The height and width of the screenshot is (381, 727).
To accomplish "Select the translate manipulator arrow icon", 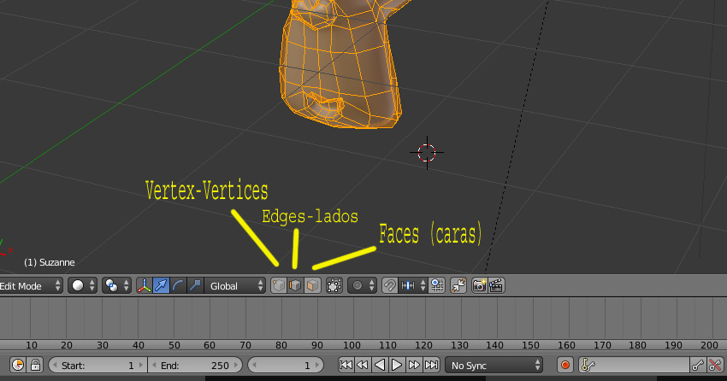I will coord(161,285).
